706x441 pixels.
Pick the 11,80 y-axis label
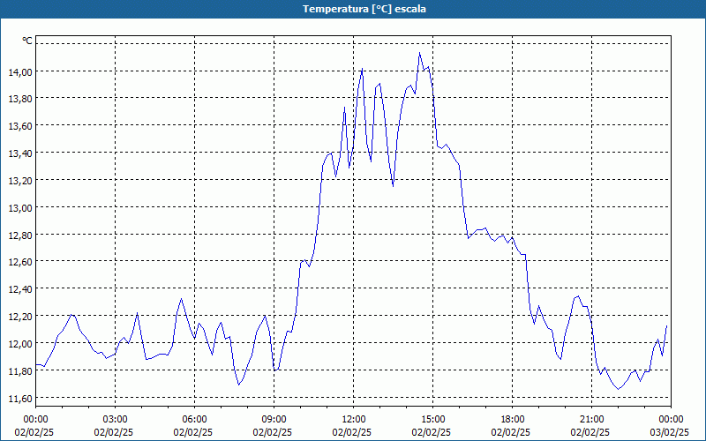tap(20, 370)
